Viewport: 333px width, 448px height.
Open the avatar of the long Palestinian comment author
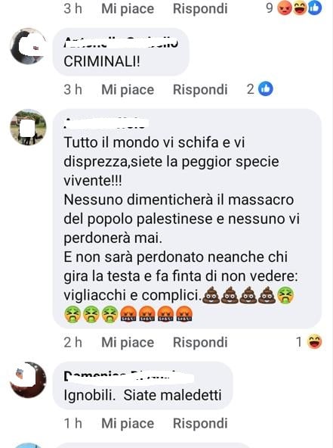pyautogui.click(x=28, y=127)
